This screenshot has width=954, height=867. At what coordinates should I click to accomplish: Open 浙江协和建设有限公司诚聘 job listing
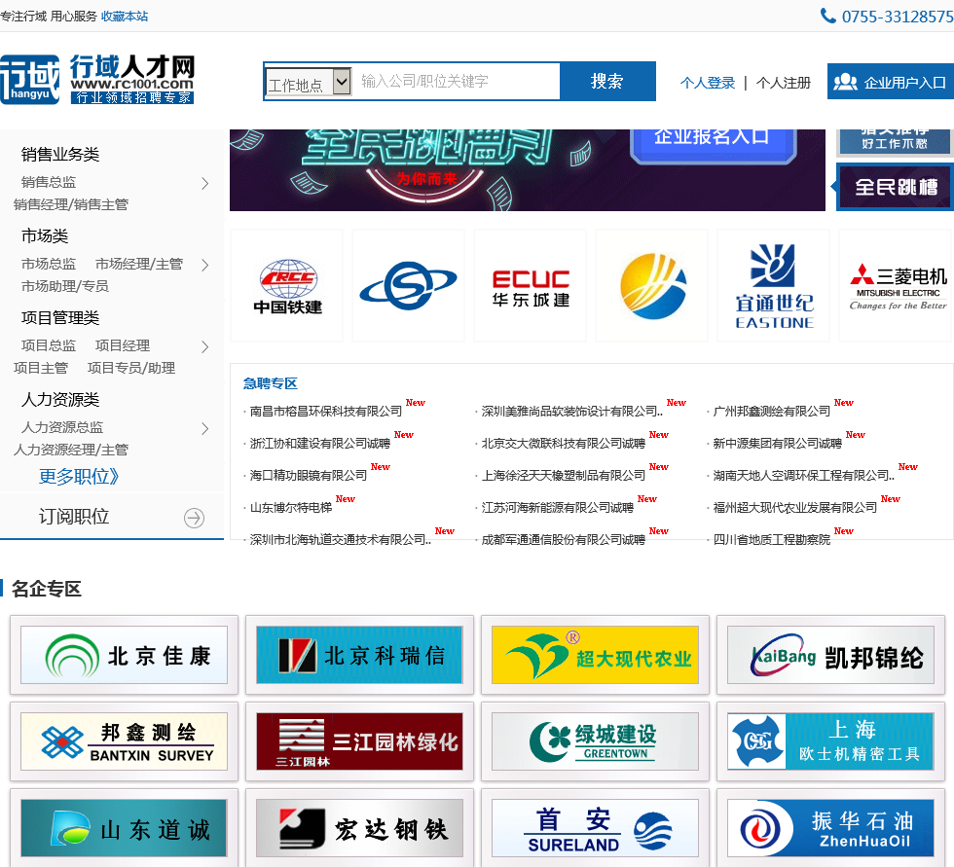(320, 443)
